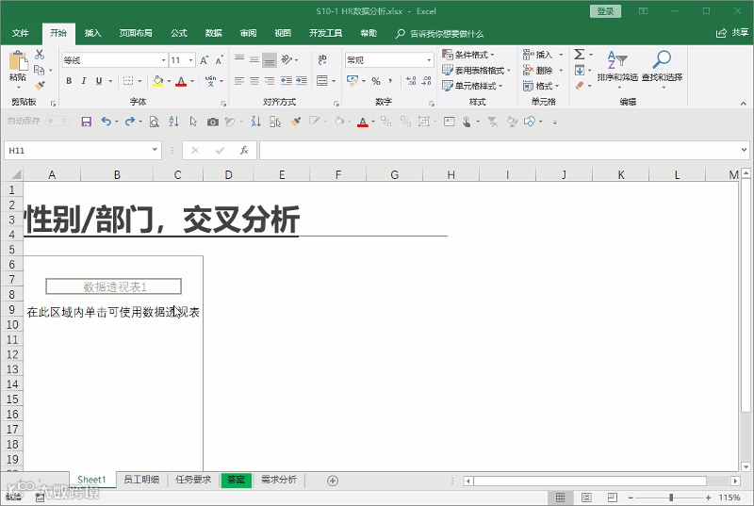This screenshot has height=506, width=754.
Task: Select middle vertical alignment
Action: (x=254, y=60)
